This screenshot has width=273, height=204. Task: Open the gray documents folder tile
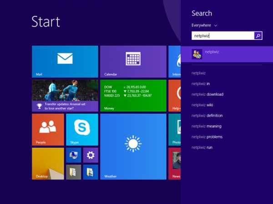[74, 172]
